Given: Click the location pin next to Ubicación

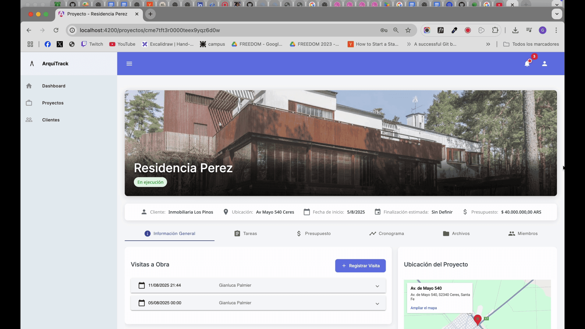Looking at the screenshot, I should 225,212.
